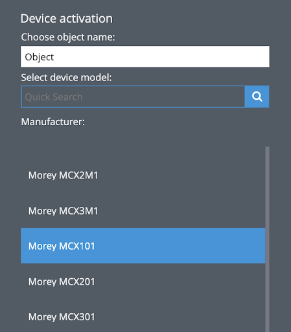The image size is (291, 332).
Task: Click into the object name text field
Action: point(145,56)
